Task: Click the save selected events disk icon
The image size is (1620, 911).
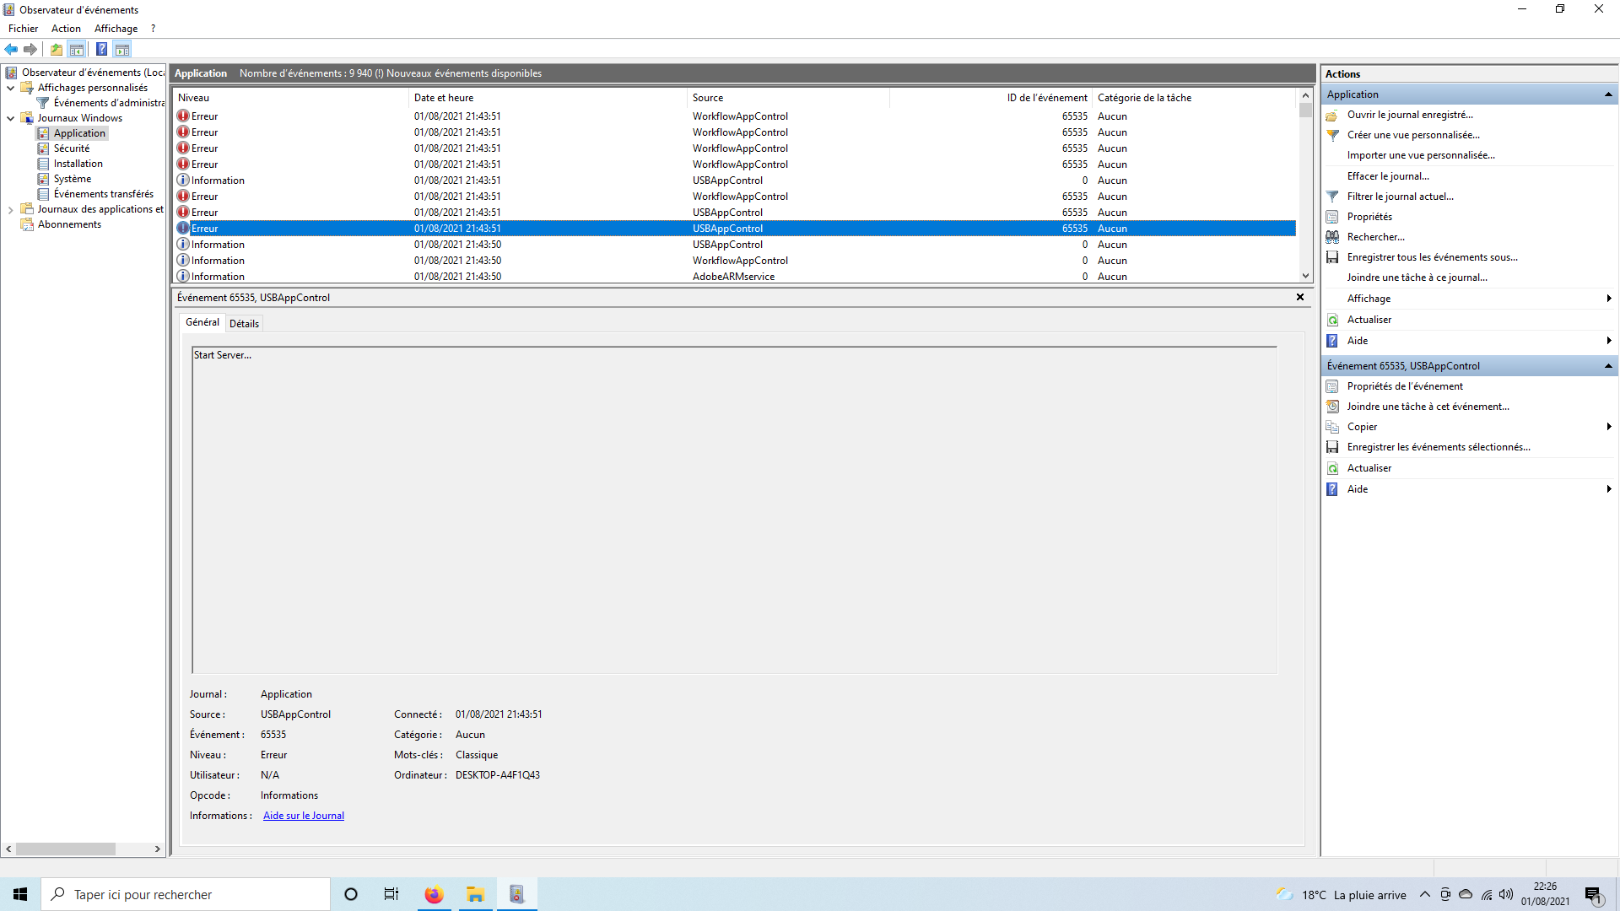Action: tap(1332, 447)
